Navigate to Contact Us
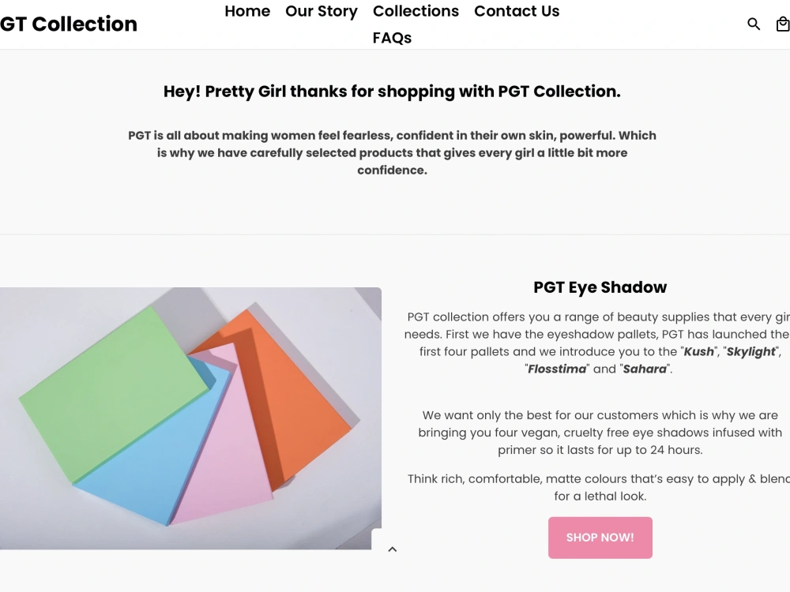Image resolution: width=790 pixels, height=592 pixels. [x=517, y=11]
